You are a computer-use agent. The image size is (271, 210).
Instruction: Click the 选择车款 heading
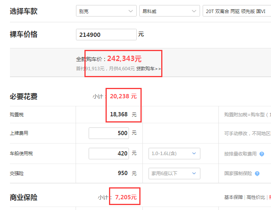pyautogui.click(x=23, y=11)
